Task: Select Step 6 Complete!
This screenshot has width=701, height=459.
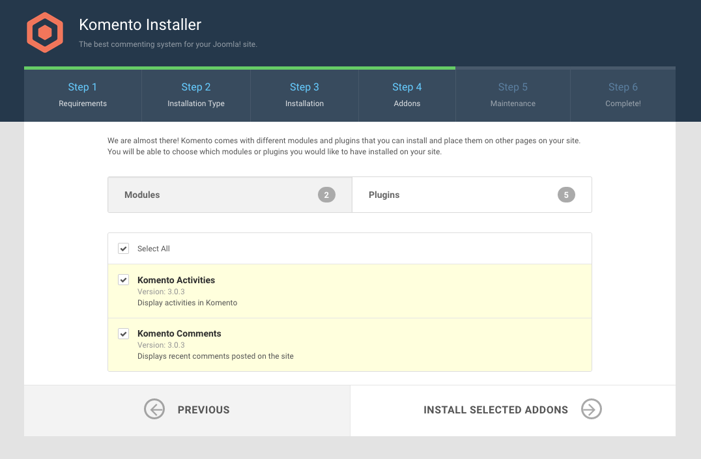Action: [623, 95]
